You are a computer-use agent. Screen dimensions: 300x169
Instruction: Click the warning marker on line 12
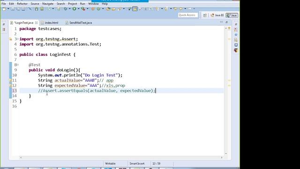[x=11, y=85]
